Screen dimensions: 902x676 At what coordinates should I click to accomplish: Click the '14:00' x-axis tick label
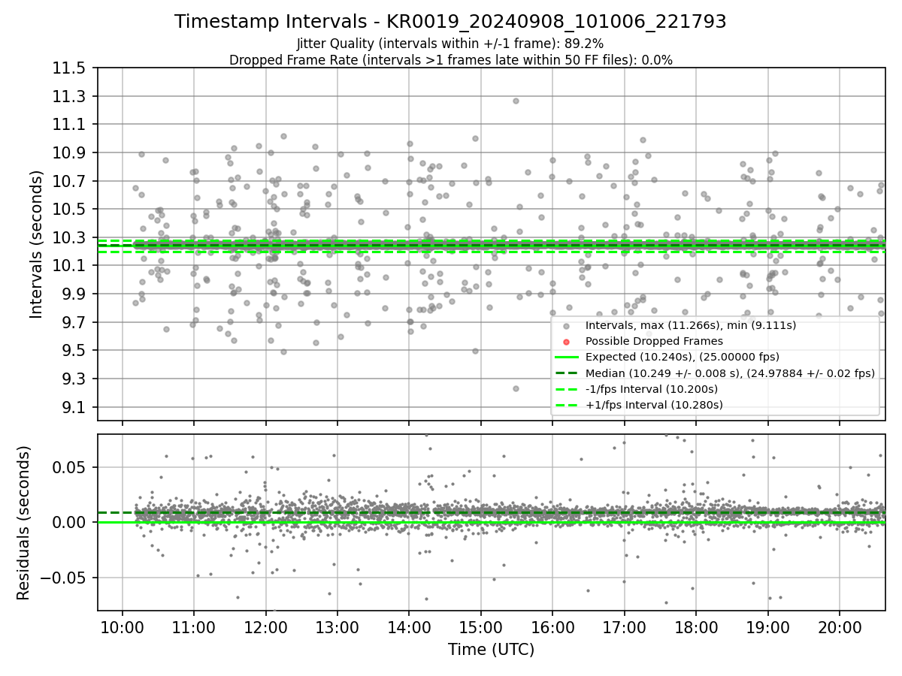[409, 627]
